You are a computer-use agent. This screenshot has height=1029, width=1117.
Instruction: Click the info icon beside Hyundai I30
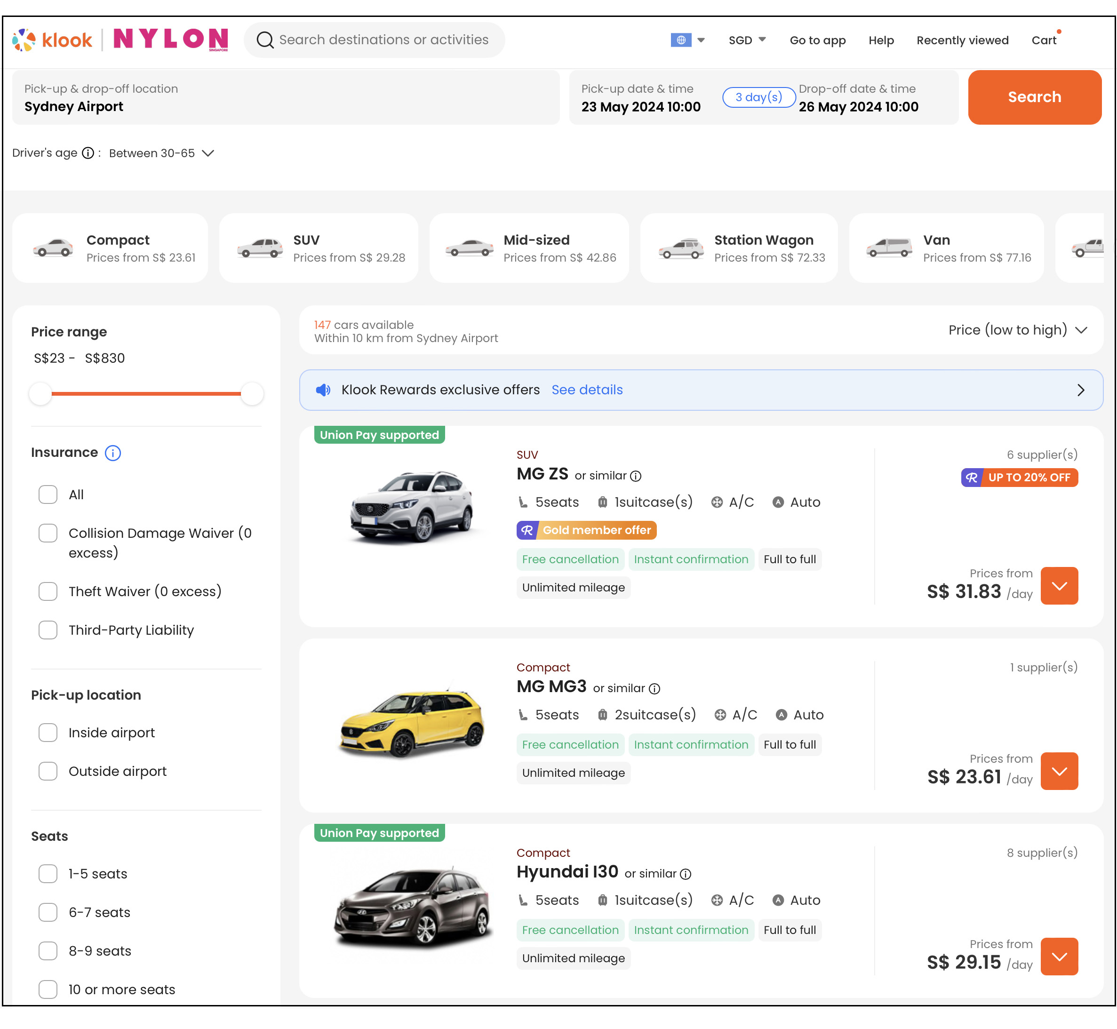[x=686, y=874]
